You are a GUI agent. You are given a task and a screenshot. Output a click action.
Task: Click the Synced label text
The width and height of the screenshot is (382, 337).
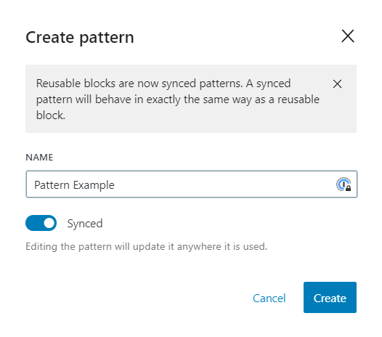point(85,224)
